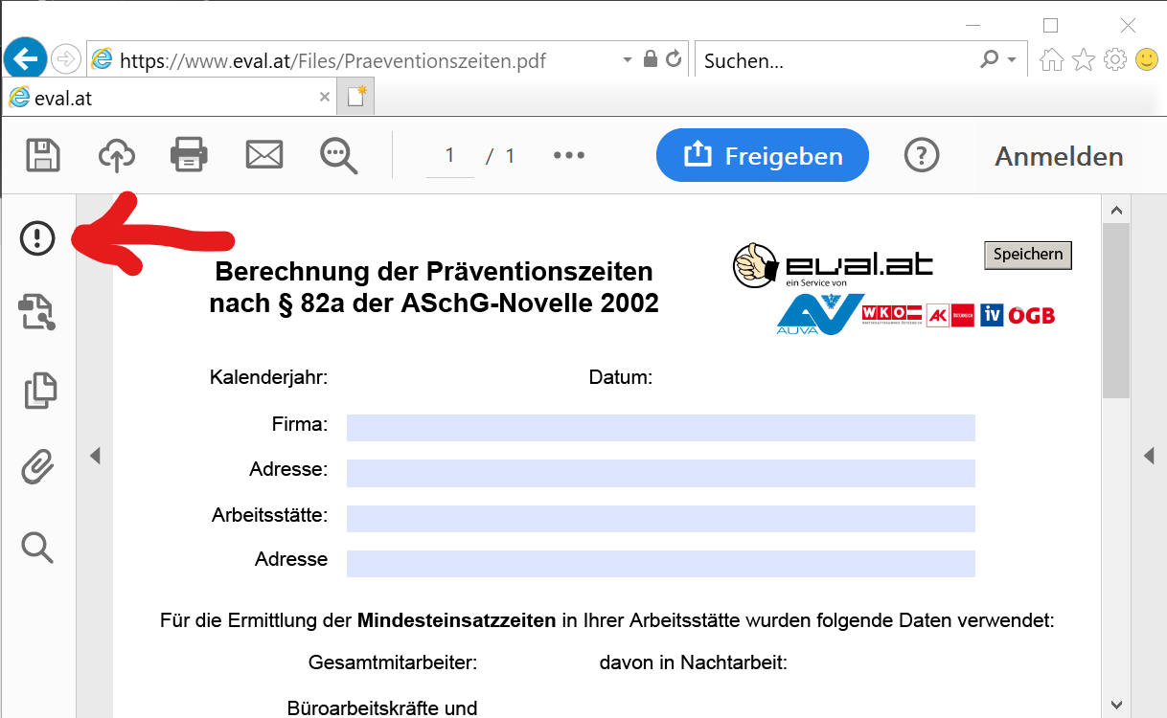Close the browser window
Viewport: 1167px width, 718px height.
tap(1129, 25)
